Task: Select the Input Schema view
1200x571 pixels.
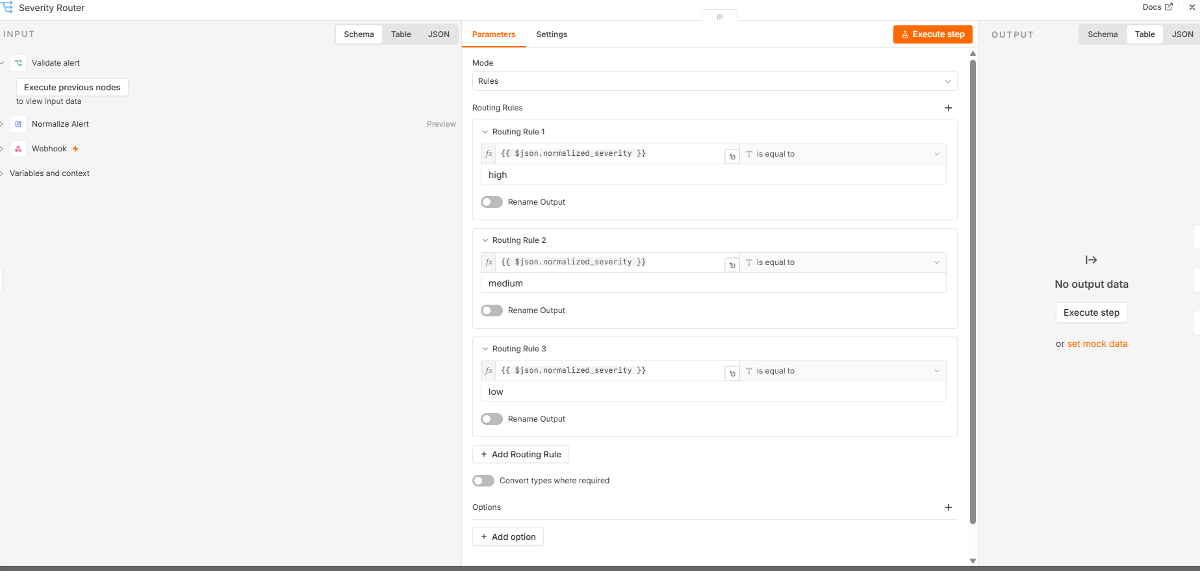Action: (x=359, y=34)
